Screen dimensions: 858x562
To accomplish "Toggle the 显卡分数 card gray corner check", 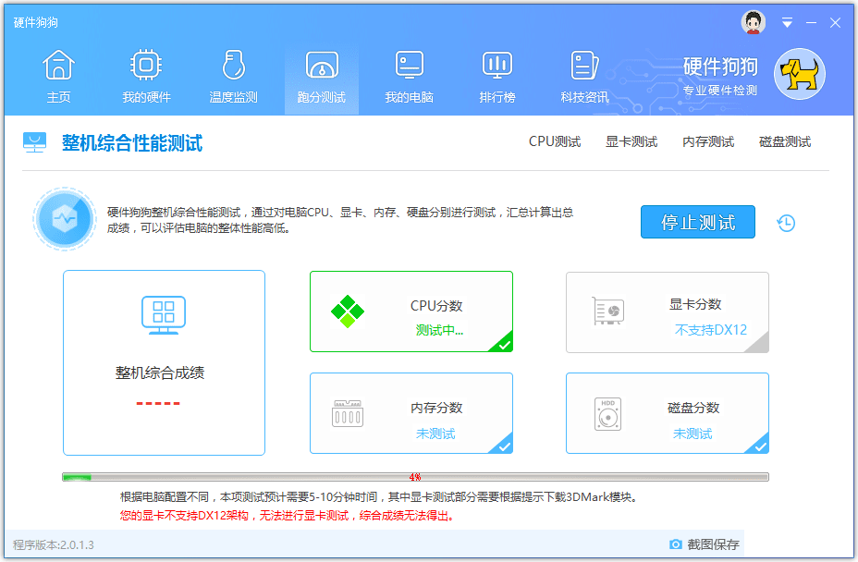I will point(759,344).
